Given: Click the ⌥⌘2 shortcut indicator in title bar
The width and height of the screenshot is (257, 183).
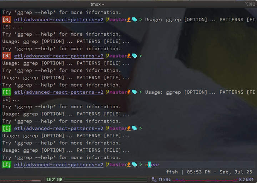Looking at the screenshot, I should click(250, 4).
